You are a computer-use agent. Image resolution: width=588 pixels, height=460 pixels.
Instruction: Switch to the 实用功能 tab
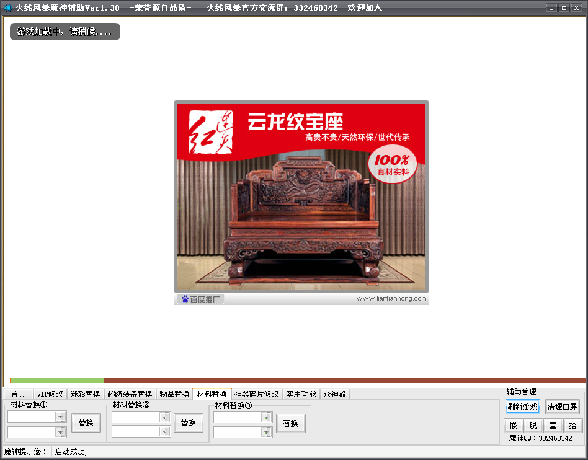coord(301,394)
